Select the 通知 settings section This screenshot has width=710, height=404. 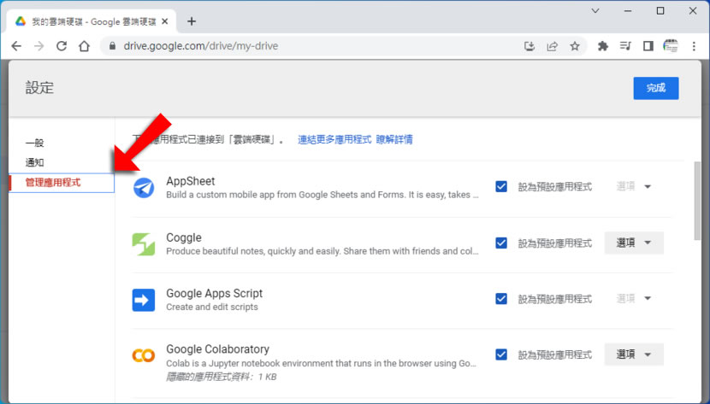34,162
